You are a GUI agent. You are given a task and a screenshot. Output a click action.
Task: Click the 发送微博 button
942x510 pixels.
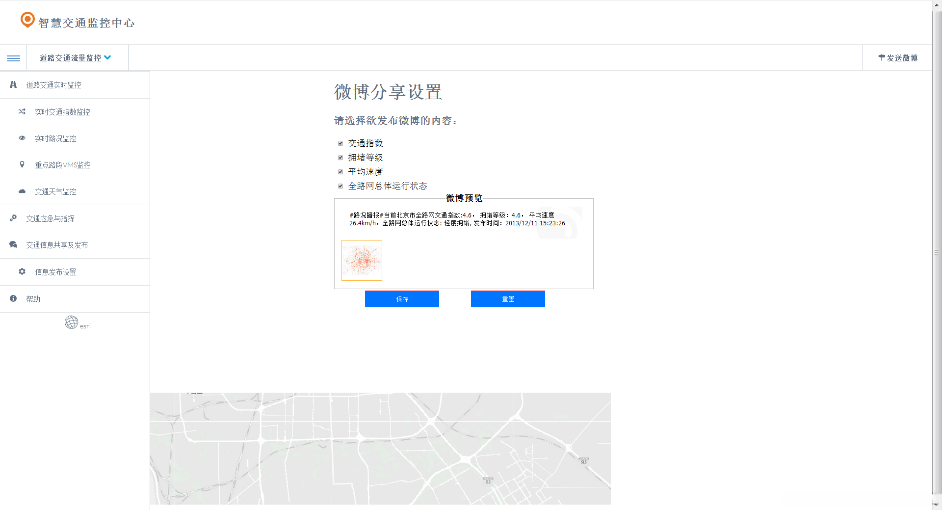pos(897,58)
